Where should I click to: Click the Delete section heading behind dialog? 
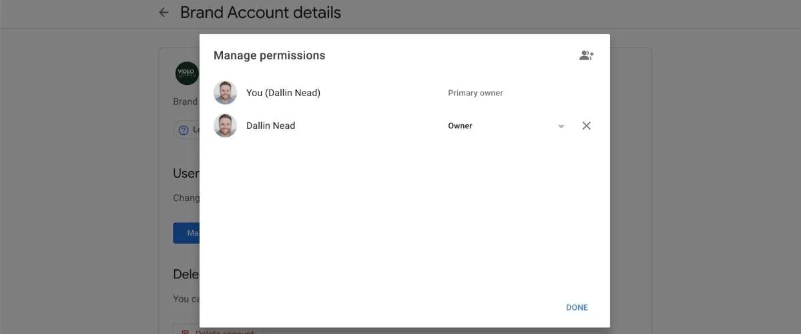[186, 274]
